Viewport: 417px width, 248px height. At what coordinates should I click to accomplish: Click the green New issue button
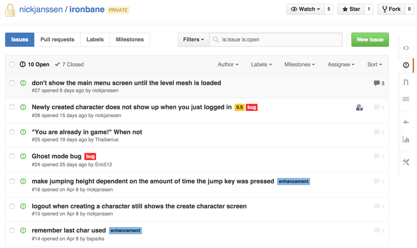pos(370,40)
